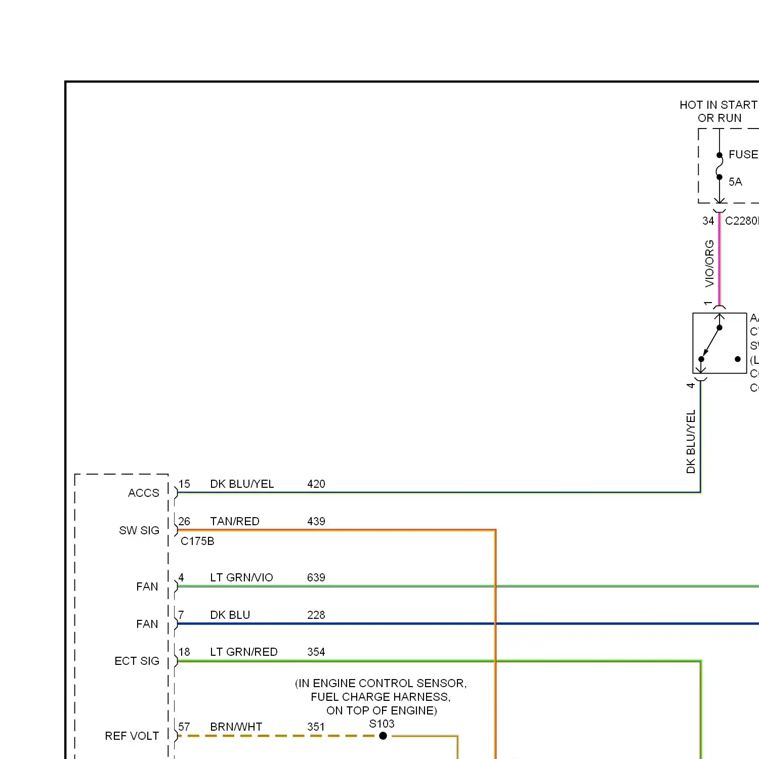Click the LT GRN/VIO wire label
Image resolution: width=759 pixels, height=759 pixels.
241,577
